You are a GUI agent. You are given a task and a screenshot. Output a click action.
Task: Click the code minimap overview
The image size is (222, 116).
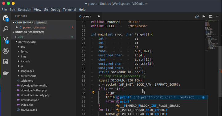pos(212,35)
